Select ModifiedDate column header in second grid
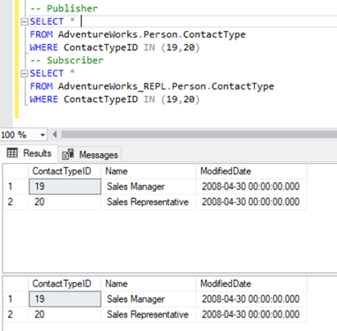 pos(251,283)
